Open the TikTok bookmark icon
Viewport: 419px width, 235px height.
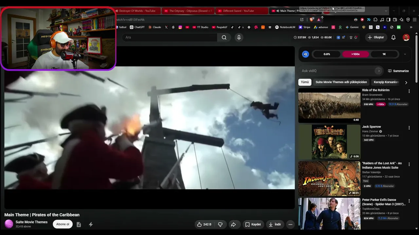click(232, 27)
